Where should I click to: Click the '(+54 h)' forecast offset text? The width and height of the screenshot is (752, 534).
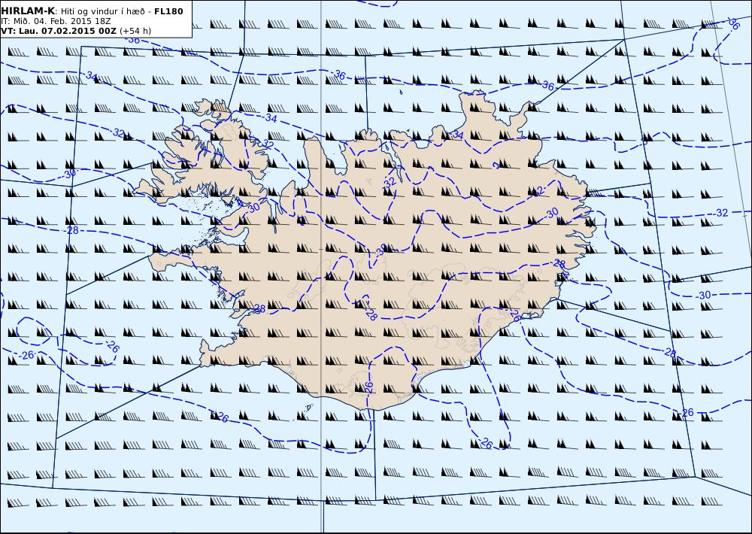coord(135,31)
